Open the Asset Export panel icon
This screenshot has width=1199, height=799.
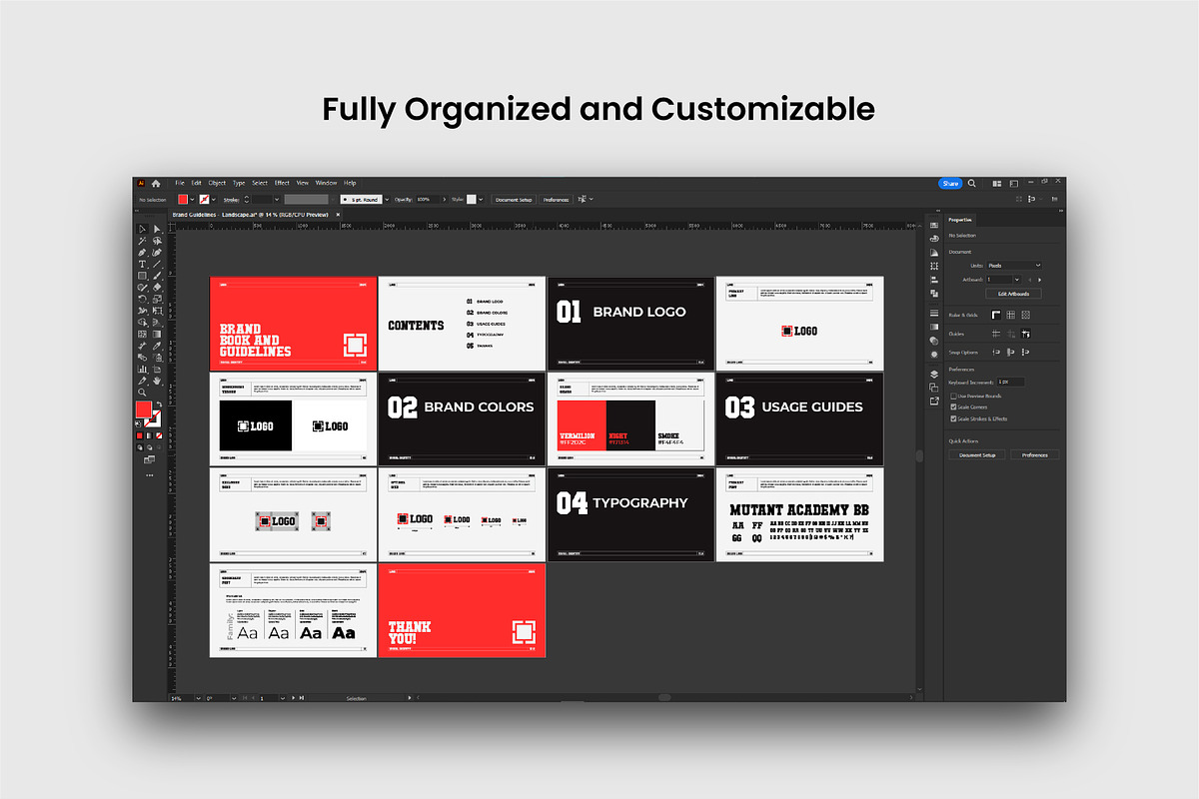click(934, 400)
